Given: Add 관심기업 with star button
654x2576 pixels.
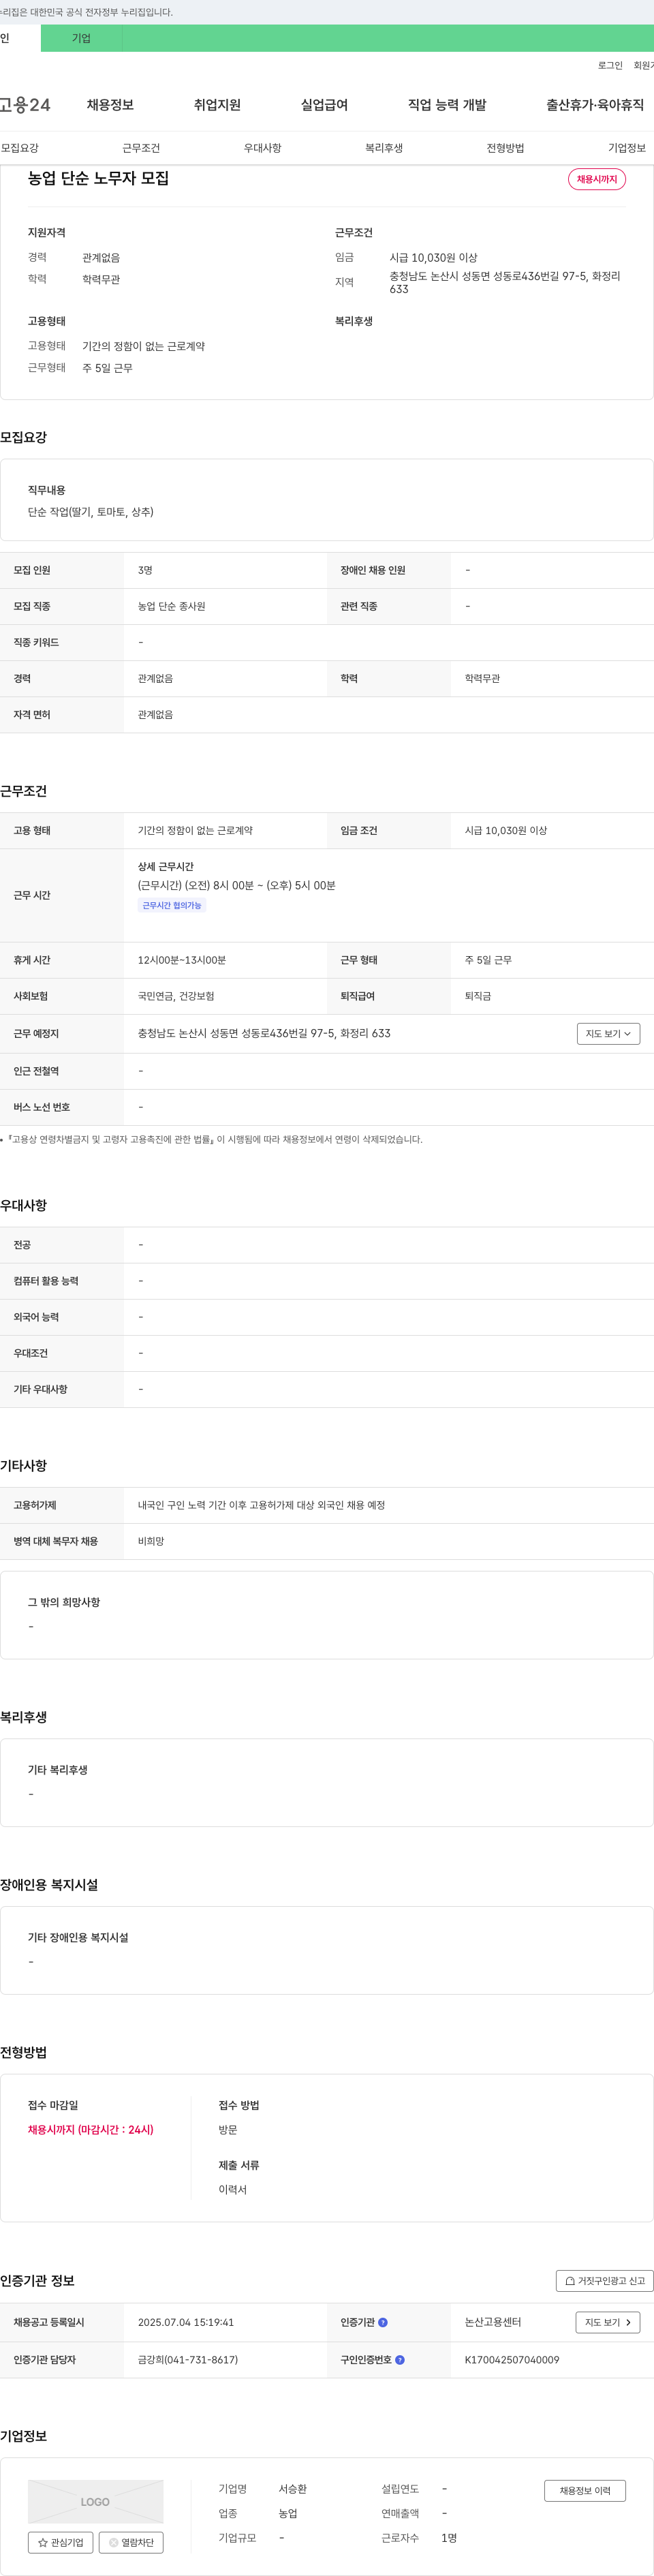Looking at the screenshot, I should click(x=60, y=2542).
